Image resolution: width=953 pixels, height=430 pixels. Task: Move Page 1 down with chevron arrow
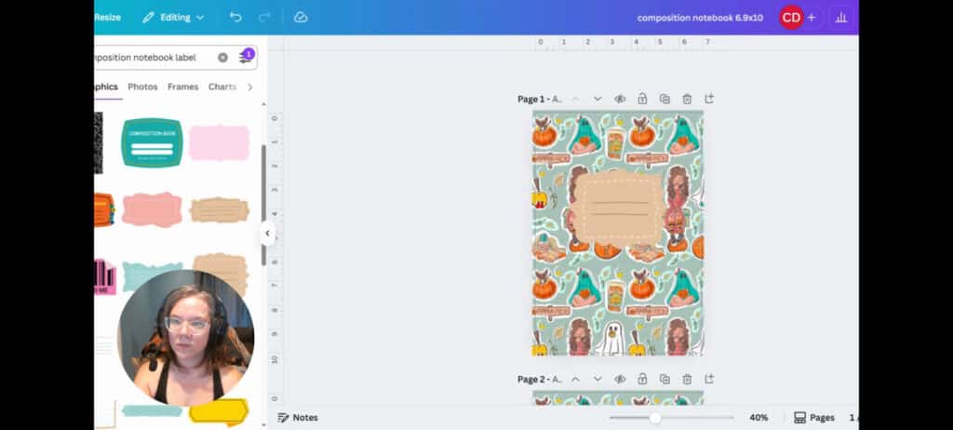[597, 99]
